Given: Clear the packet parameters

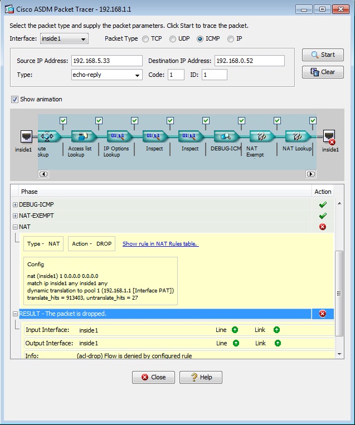Looking at the screenshot, I should click(323, 72).
